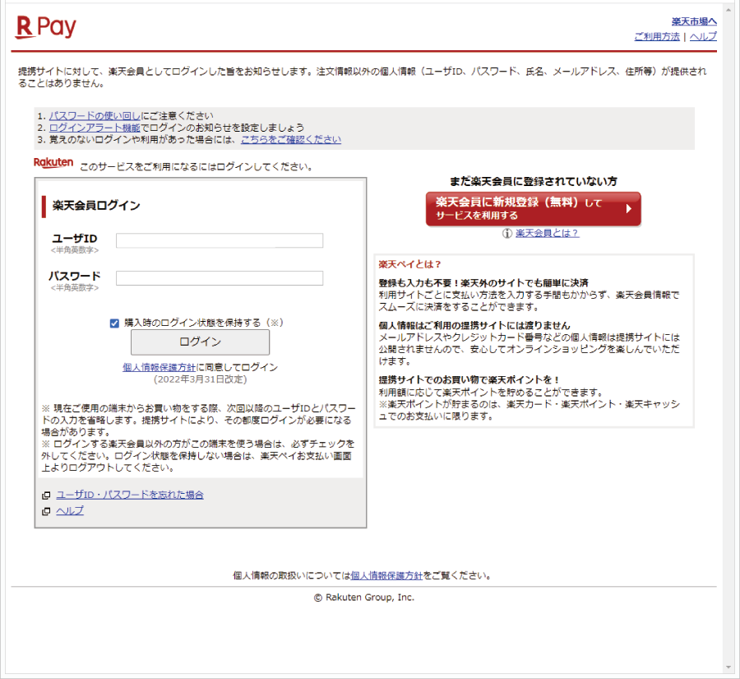Open the 楽天市場へ link
Viewport: 740px width, 679px height.
point(694,21)
